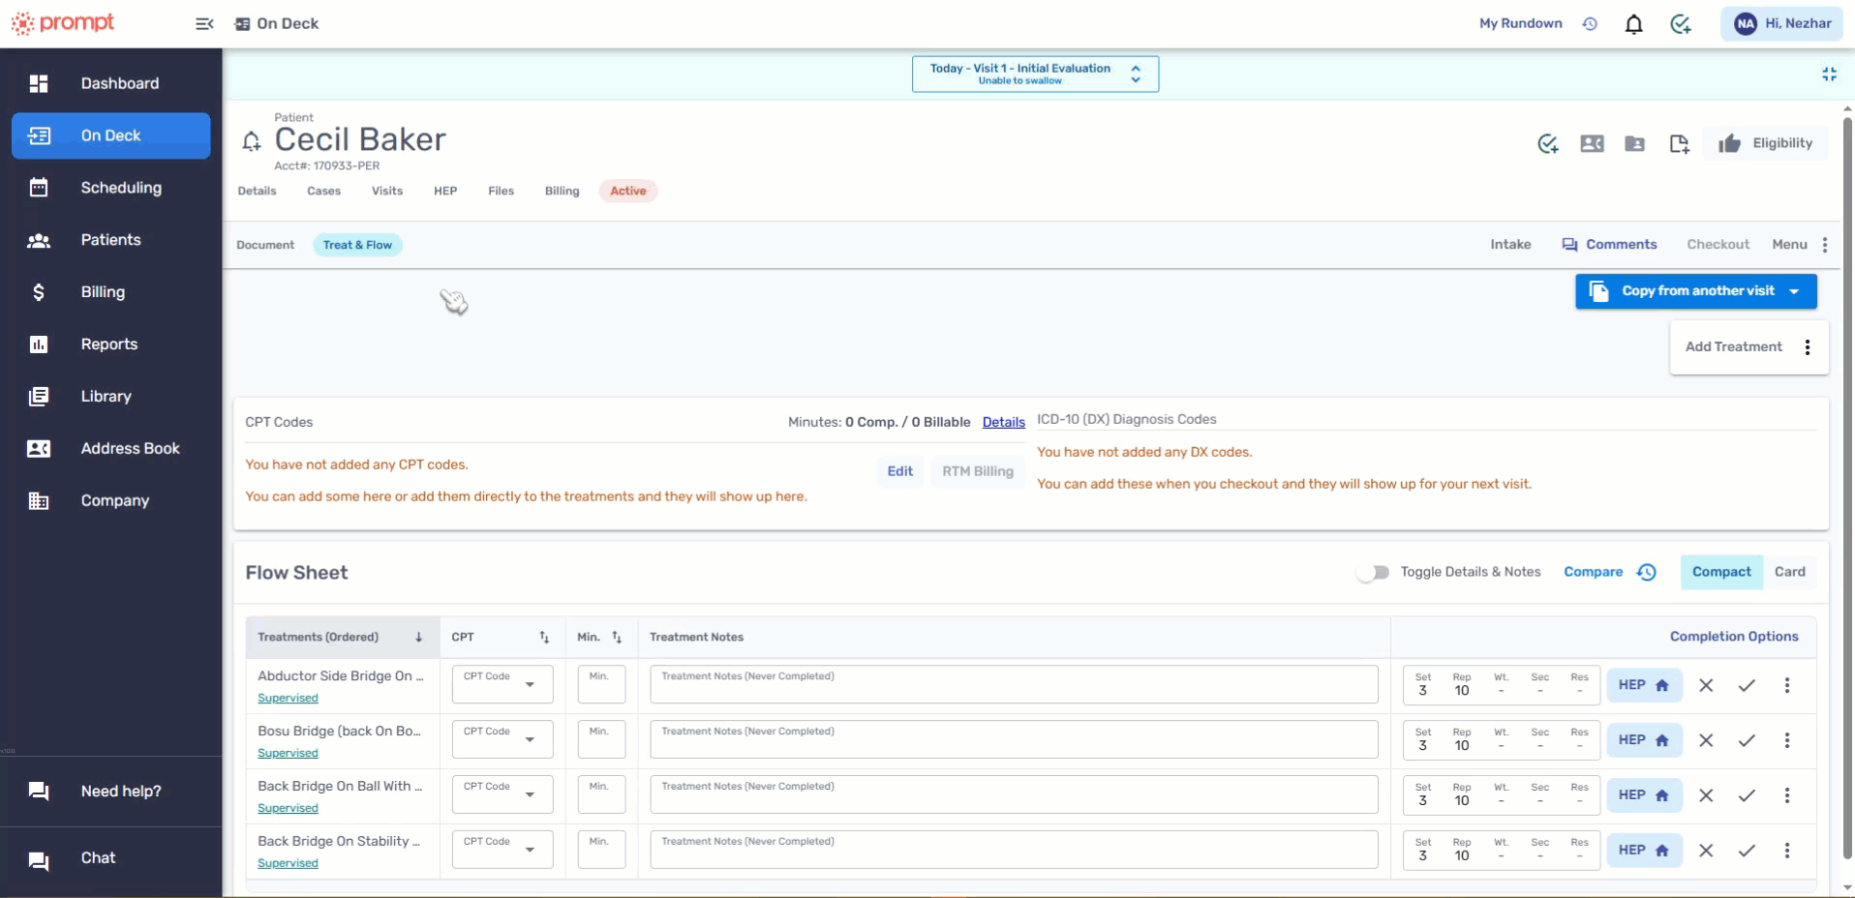Viewport: 1855px width, 898px height.
Task: Mark Bosu Bridge as completed
Action: pyautogui.click(x=1747, y=740)
